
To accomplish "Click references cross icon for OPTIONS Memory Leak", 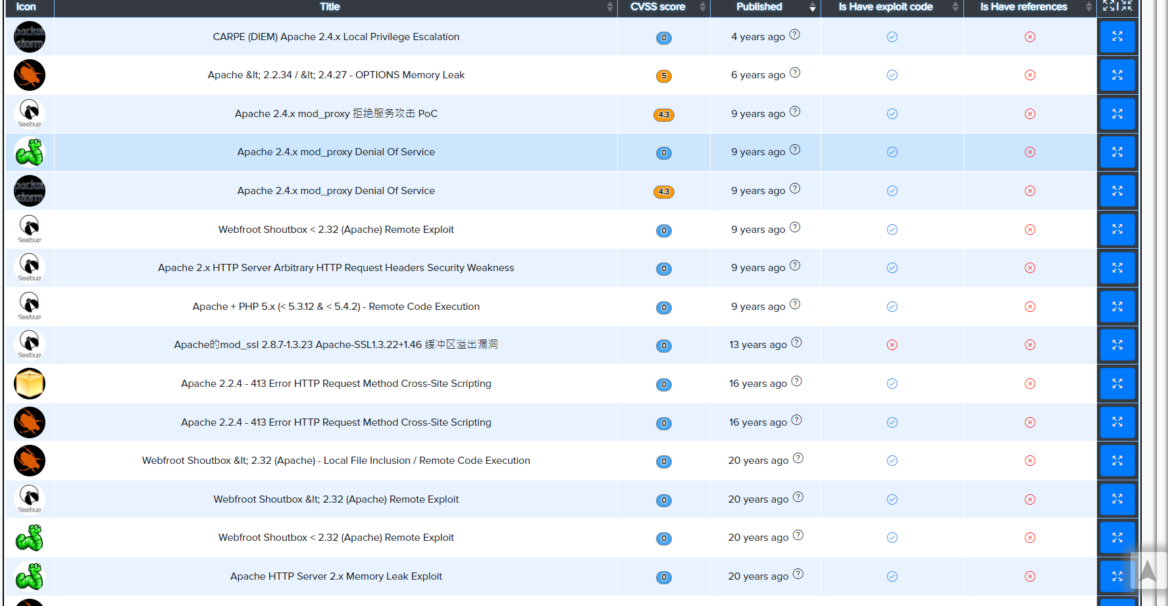I will (1030, 75).
